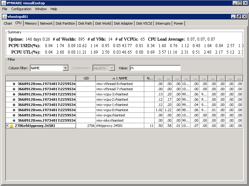Image resolution: width=249 pixels, height=186 pixels.
Task: Select the vmx-vcpu-1:rhiantest row bullet icon
Action: 14,105
